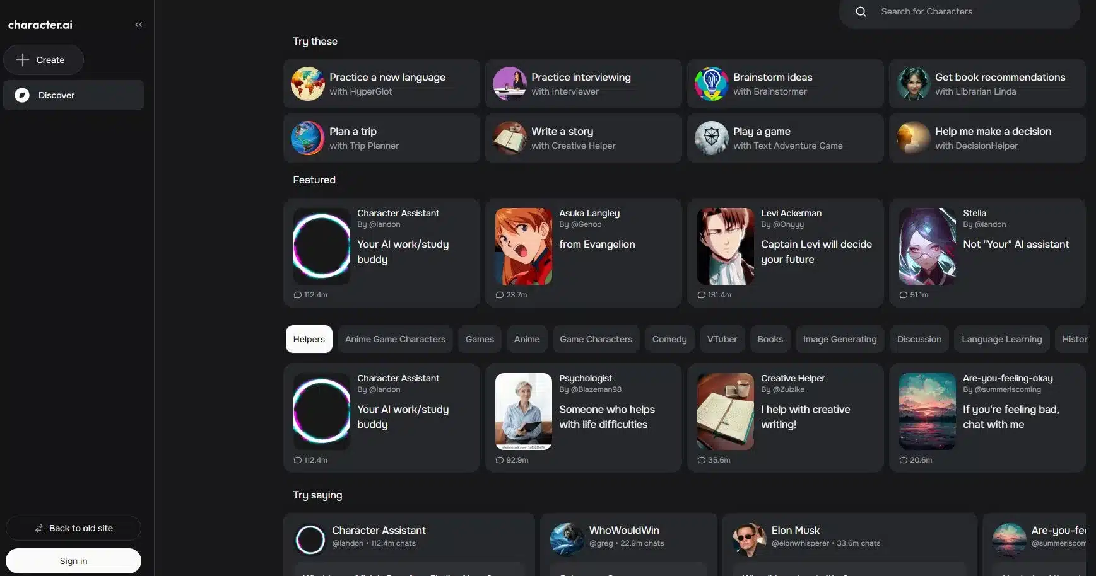Click Brainstorm ideas
Screen dimensions: 1096x576
tap(786, 84)
